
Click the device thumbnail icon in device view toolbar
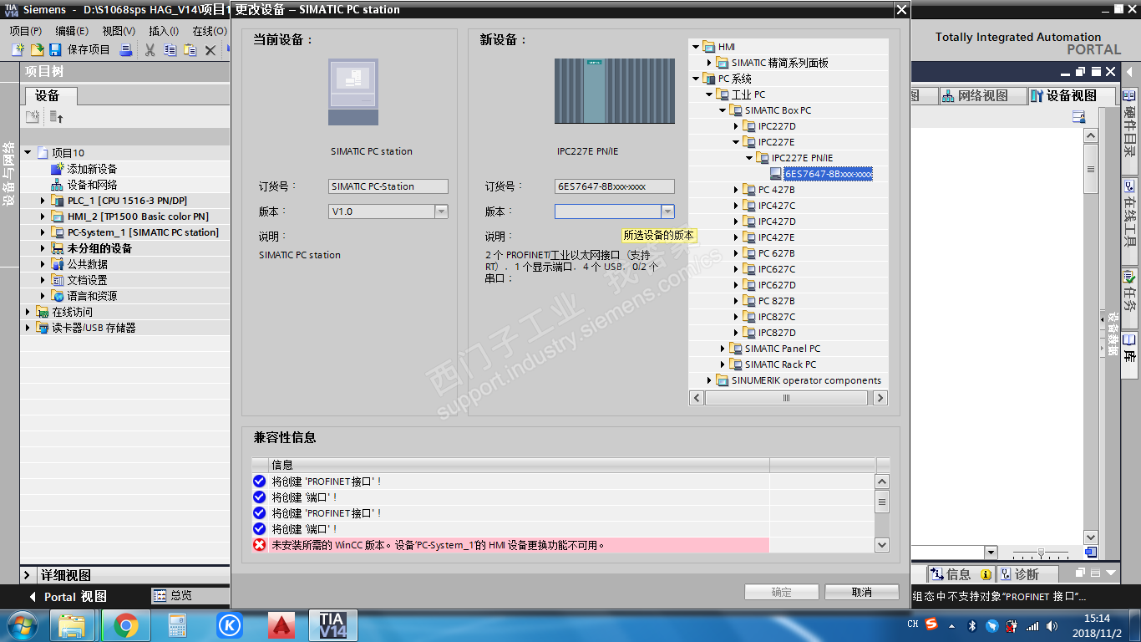point(1079,117)
